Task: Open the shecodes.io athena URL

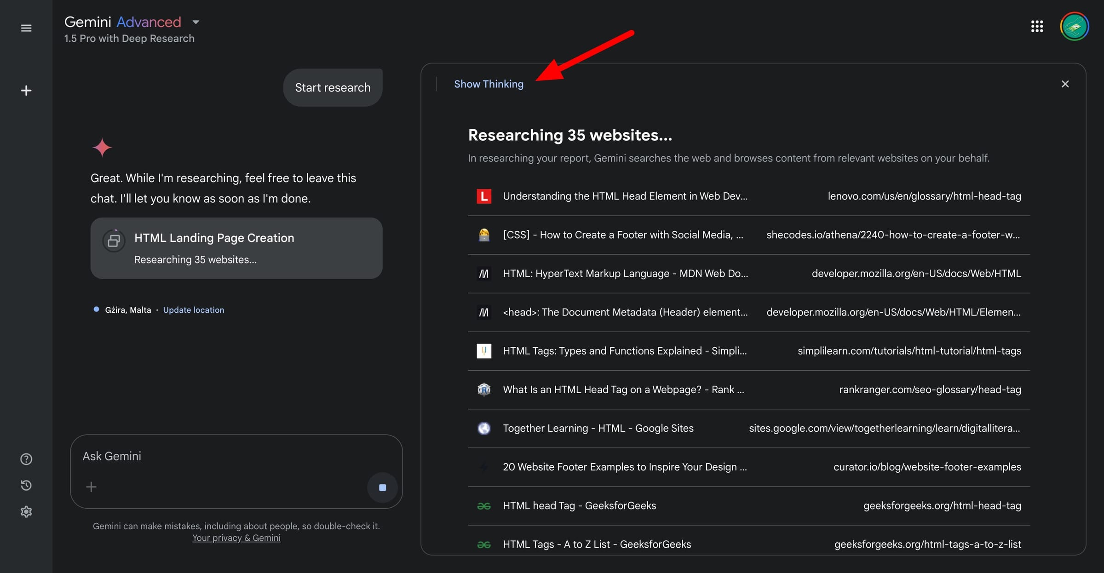Action: [x=893, y=235]
